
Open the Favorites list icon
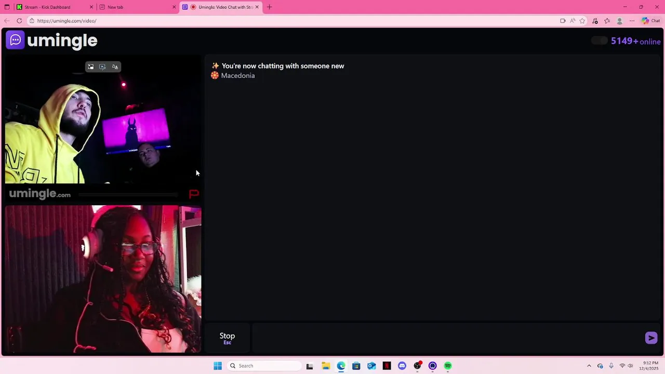607,21
